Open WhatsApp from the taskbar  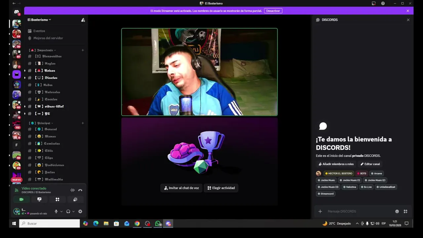(x=158, y=223)
